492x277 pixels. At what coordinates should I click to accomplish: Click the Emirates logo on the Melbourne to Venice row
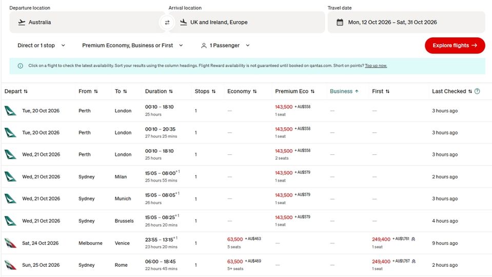click(10, 243)
